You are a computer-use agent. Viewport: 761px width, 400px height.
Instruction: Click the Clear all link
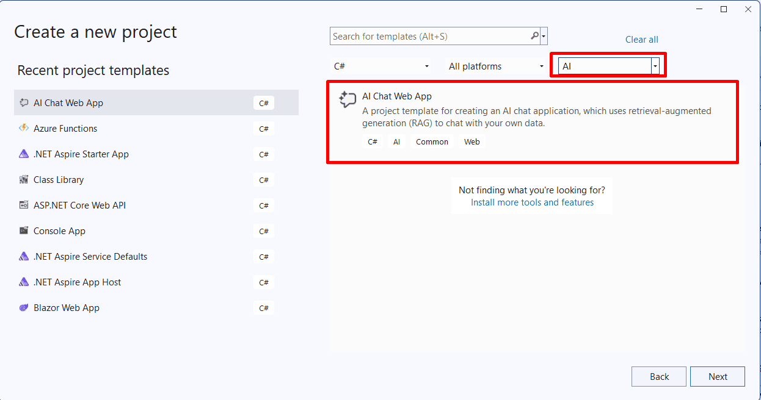point(642,40)
